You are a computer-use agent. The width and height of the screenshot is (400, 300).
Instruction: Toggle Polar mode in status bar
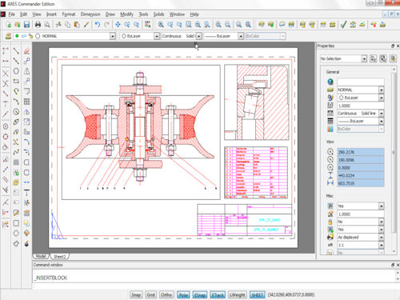coord(183,294)
